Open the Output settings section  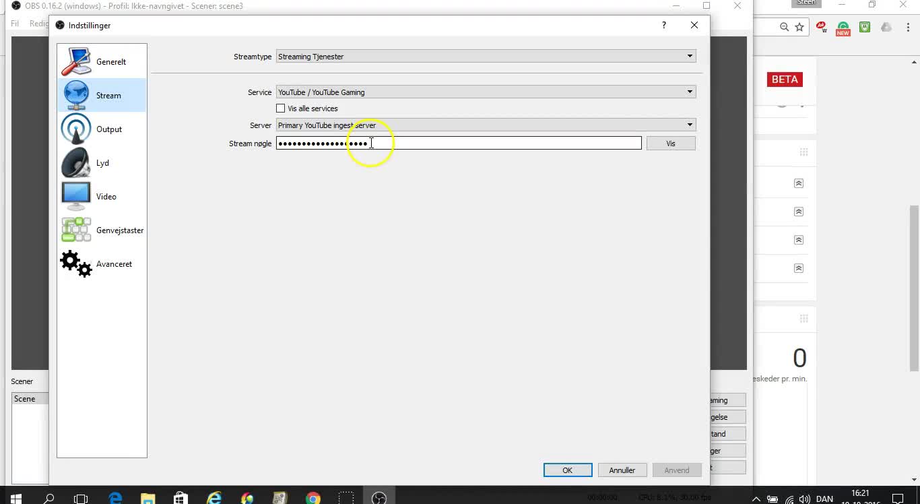click(102, 129)
